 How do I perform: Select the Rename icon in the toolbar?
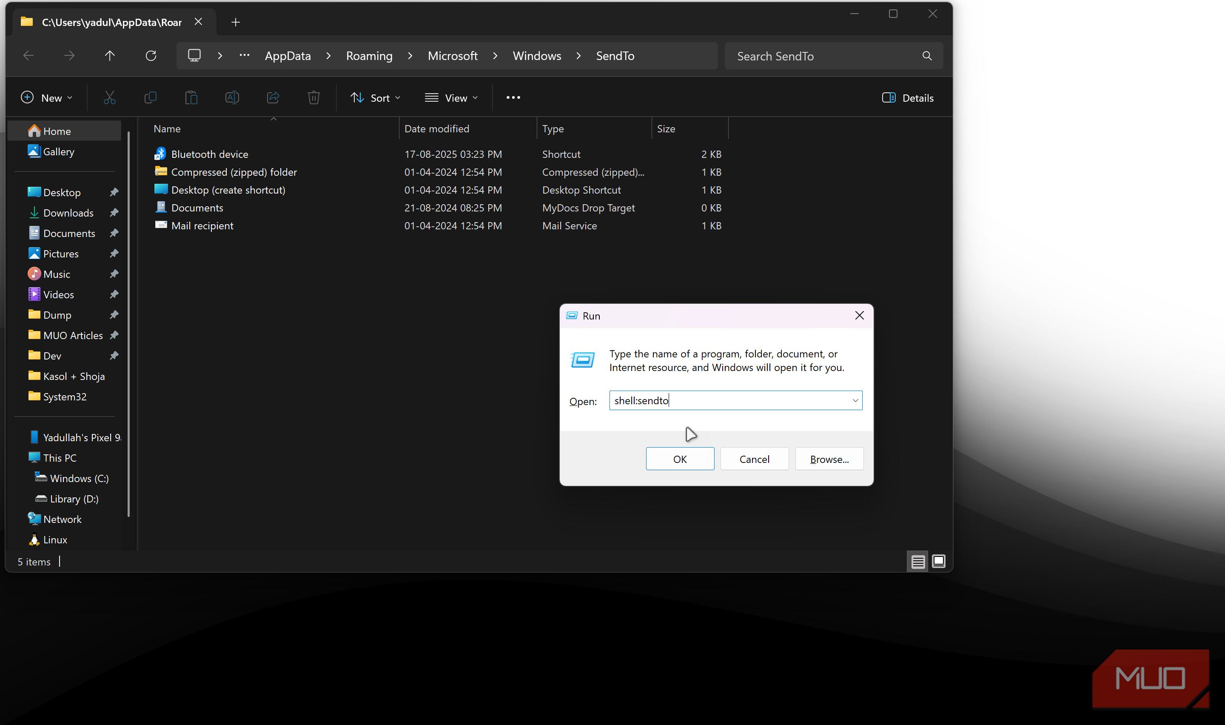click(232, 97)
